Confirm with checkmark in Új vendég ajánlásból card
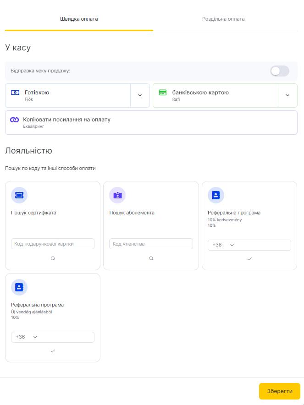The image size is (304, 405). [x=53, y=351]
